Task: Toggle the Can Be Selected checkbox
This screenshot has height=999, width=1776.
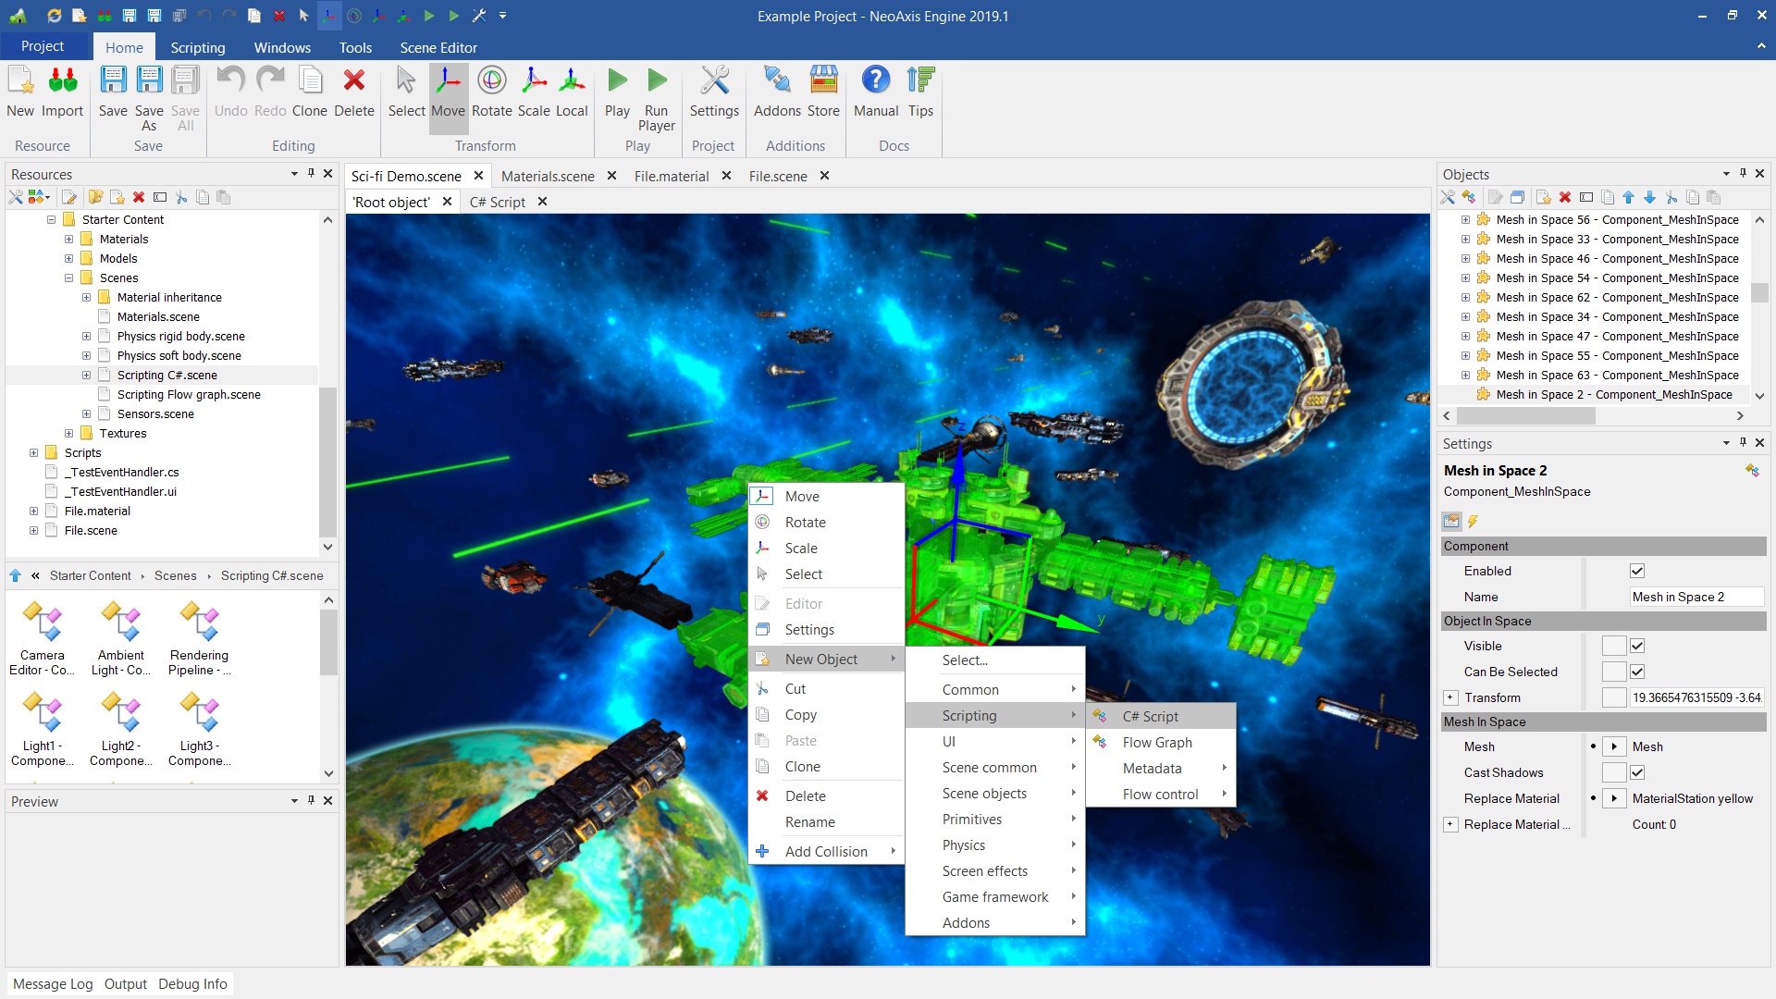Action: [x=1636, y=672]
